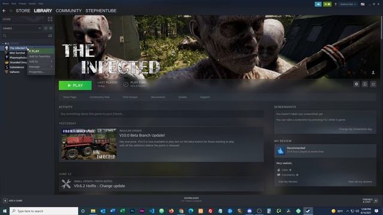
Task: Choose Add to Favorites in context menu
Action: (41, 56)
